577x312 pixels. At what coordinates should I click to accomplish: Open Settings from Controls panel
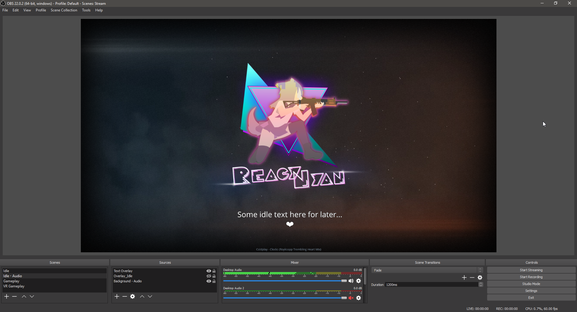(x=531, y=291)
